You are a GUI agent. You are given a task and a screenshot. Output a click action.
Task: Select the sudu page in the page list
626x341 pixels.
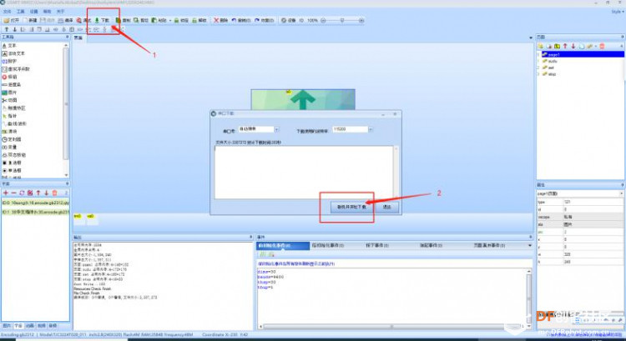553,62
